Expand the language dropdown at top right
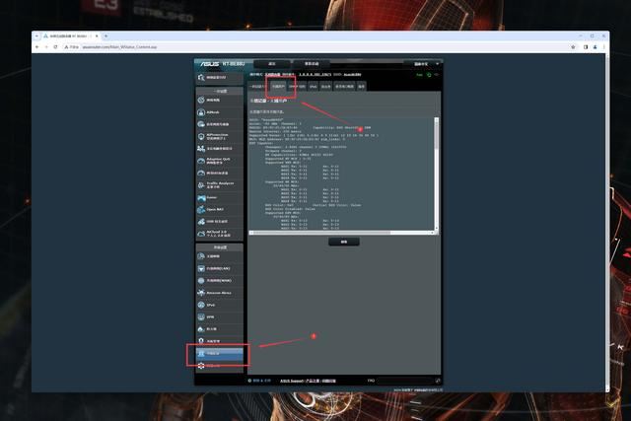 [x=422, y=64]
